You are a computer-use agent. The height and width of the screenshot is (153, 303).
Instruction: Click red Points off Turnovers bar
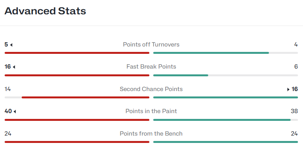(x=77, y=53)
